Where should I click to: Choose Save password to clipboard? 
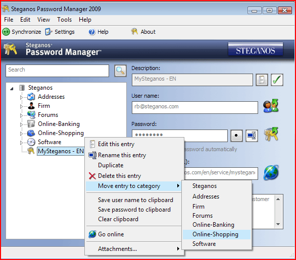click(134, 210)
